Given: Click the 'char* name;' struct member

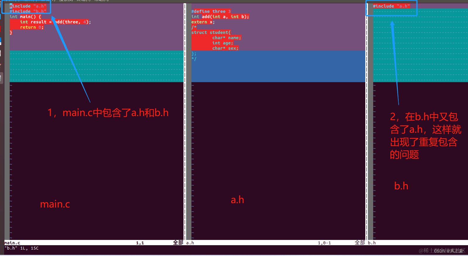Looking at the screenshot, I should pos(227,38).
